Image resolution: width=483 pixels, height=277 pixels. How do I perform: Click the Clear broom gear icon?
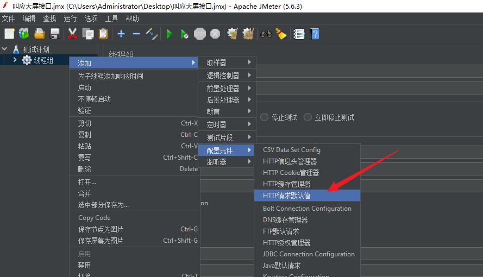[x=233, y=34]
